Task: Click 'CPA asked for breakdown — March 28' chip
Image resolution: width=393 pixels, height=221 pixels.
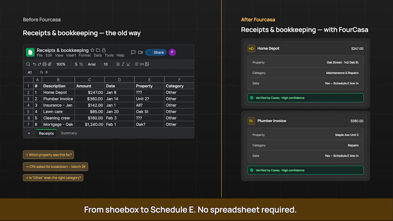Action: click(x=56, y=166)
